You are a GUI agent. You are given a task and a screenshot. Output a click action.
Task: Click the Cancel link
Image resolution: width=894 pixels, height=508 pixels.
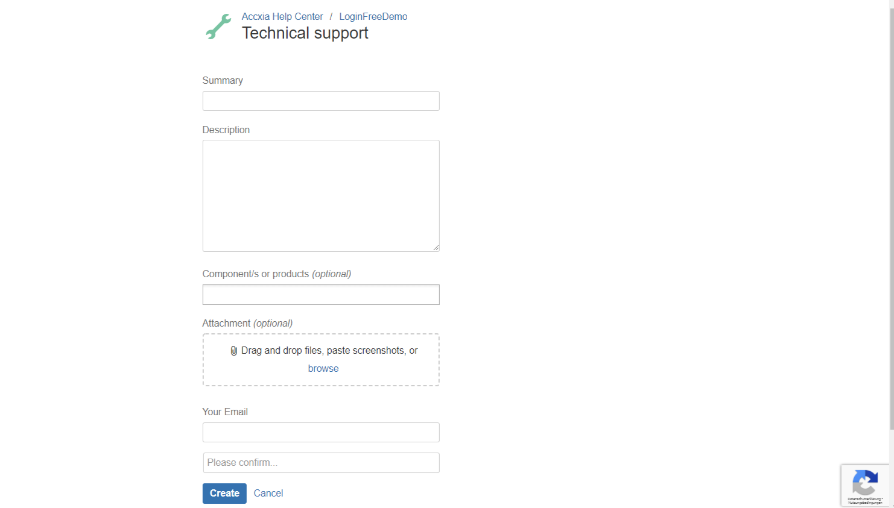(268, 494)
